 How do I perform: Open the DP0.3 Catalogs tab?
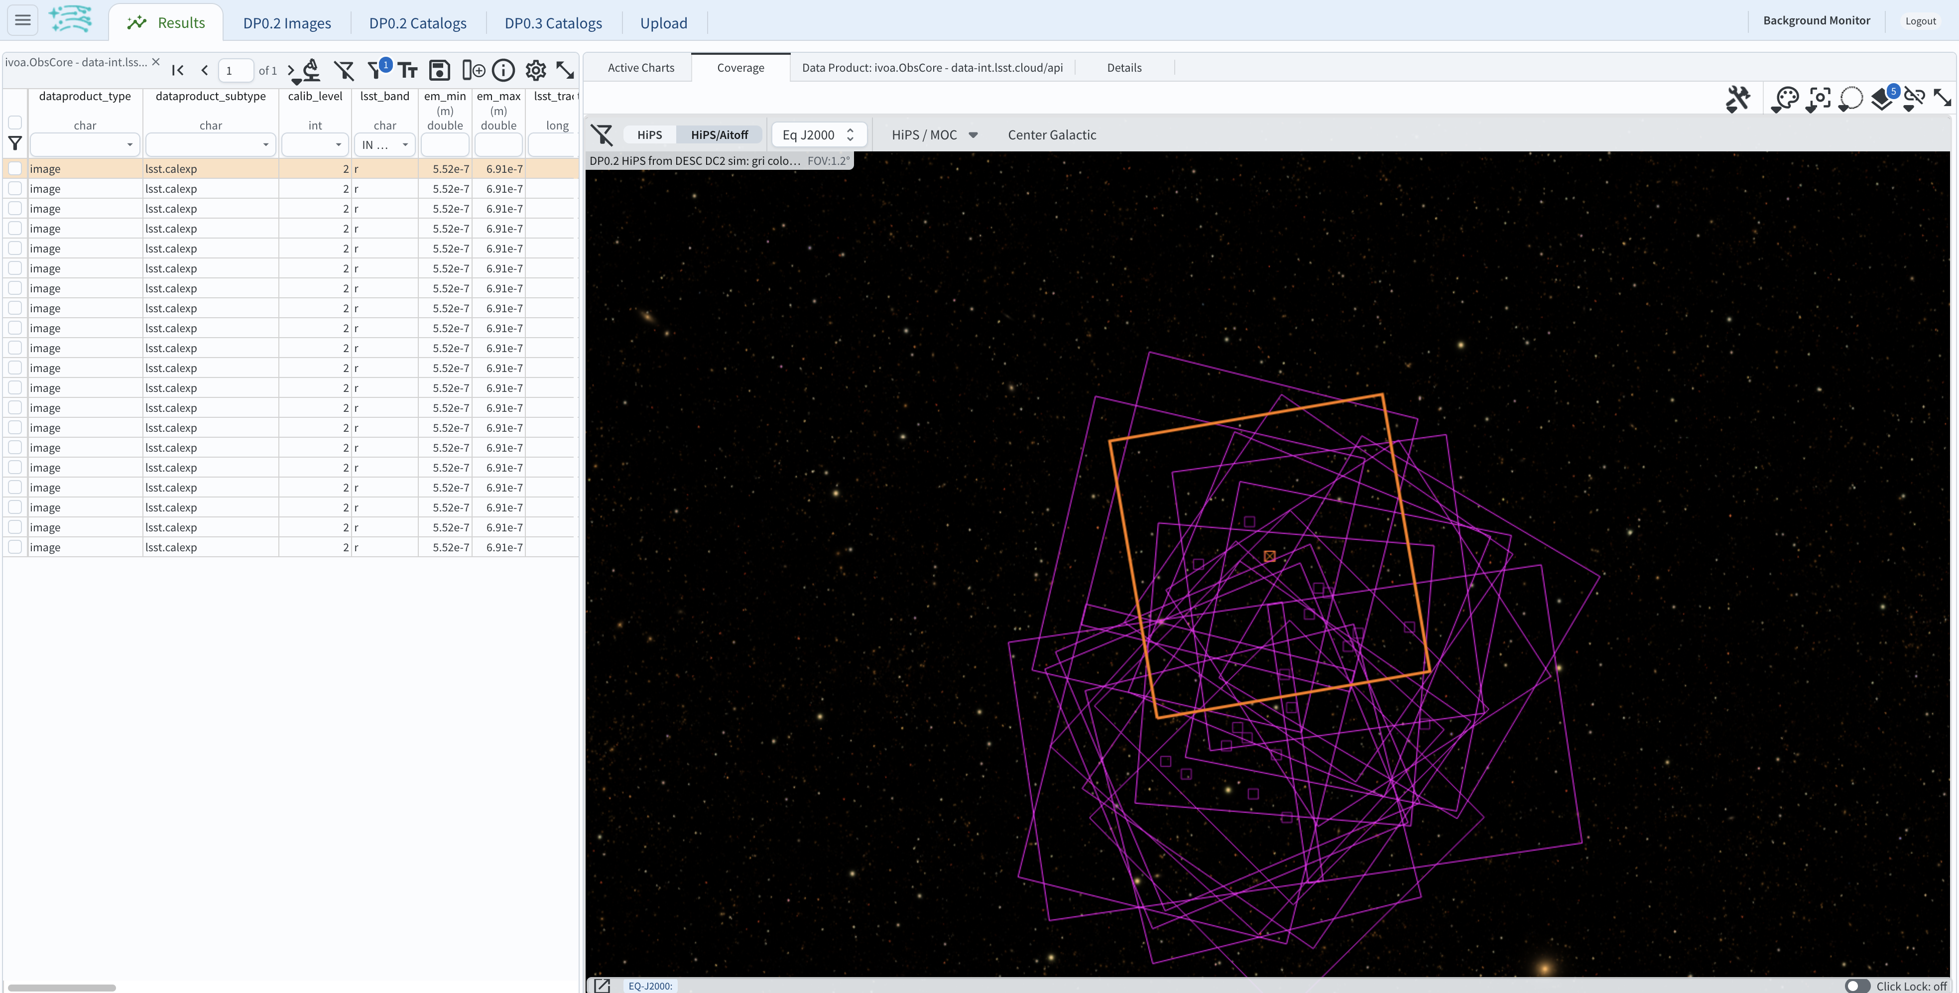pyautogui.click(x=553, y=23)
